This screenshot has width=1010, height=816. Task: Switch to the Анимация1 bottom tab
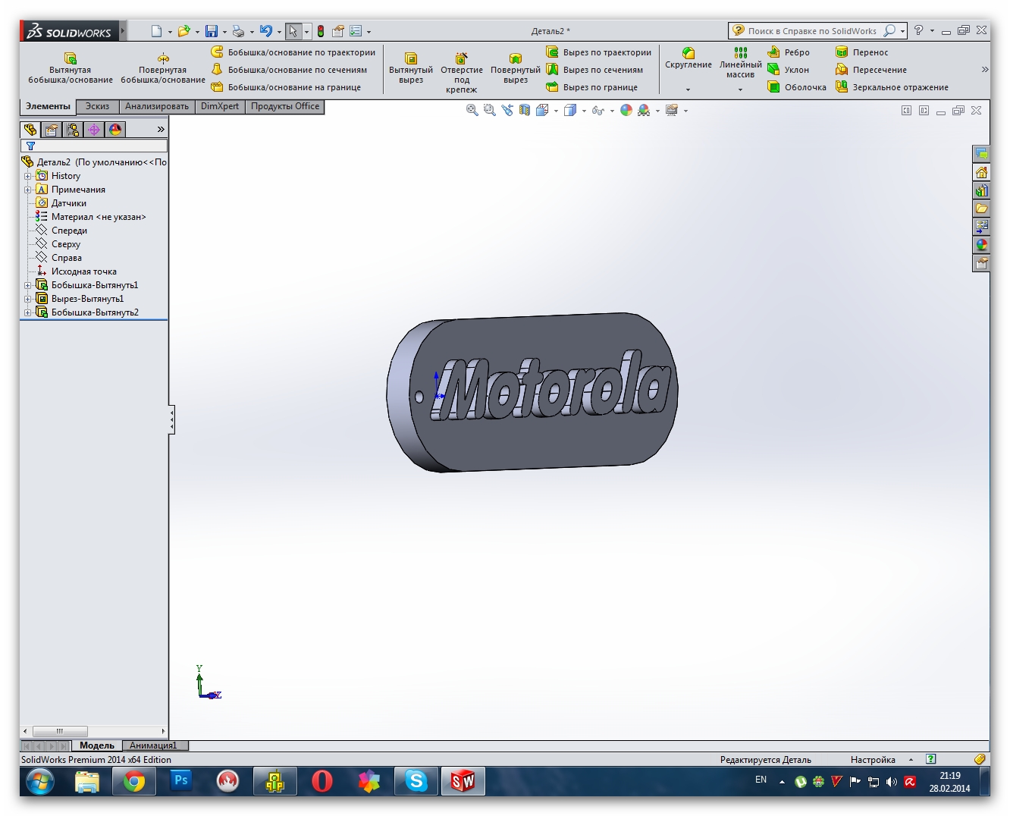point(153,745)
